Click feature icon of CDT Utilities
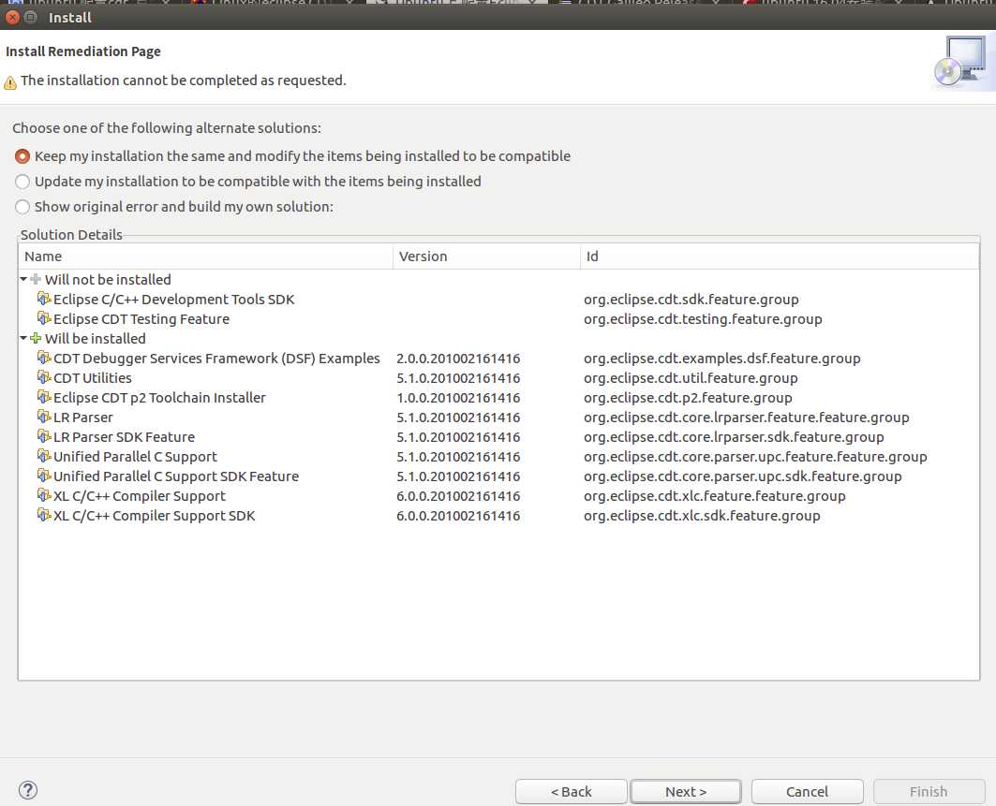The width and height of the screenshot is (996, 806). coord(44,377)
